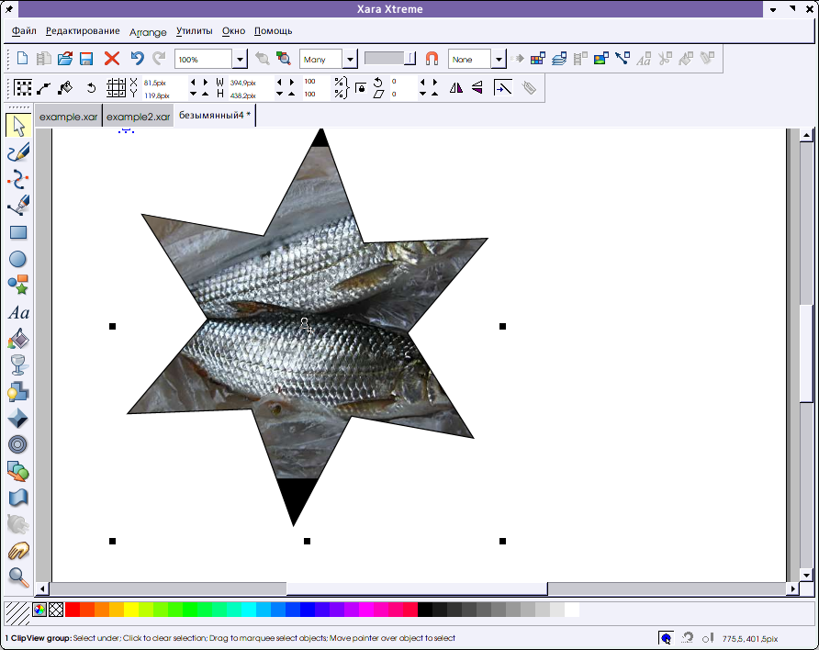Toggle the magnet snap button
Viewport: 819px width, 650px height.
[x=432, y=59]
